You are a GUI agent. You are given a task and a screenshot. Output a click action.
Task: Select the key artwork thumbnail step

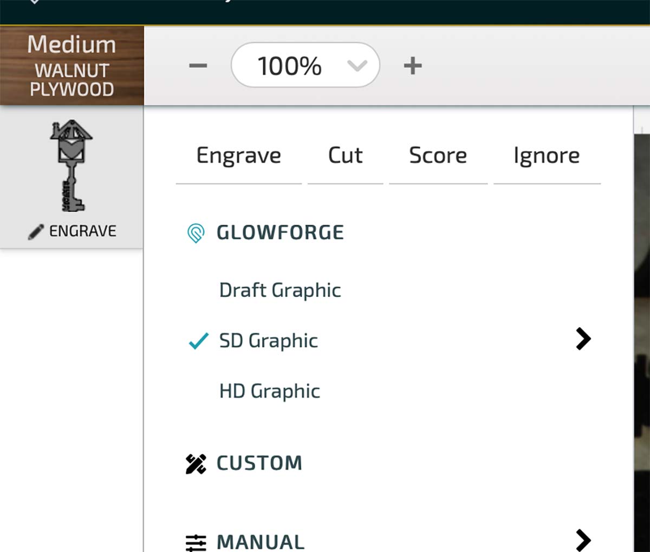pos(71,166)
